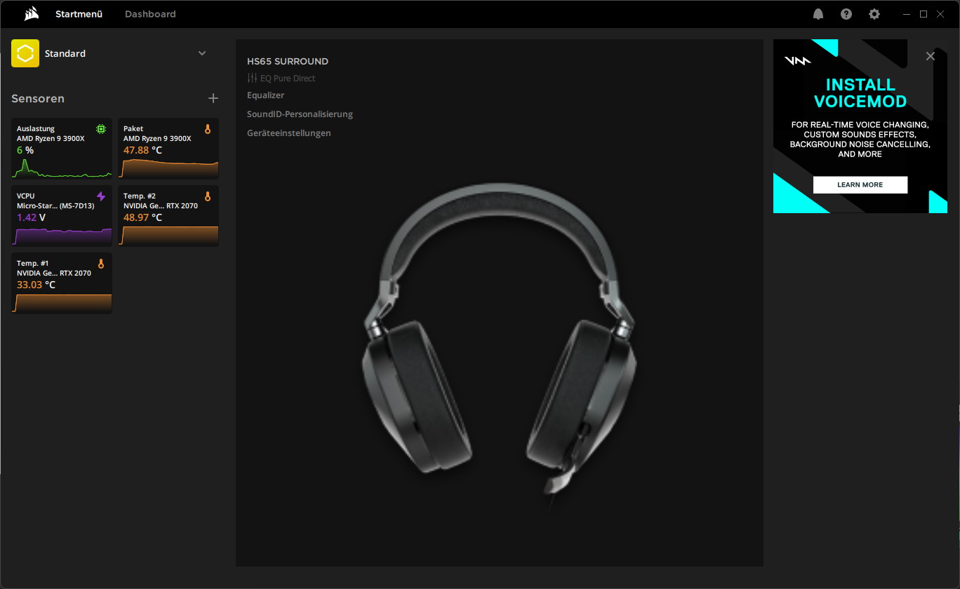The width and height of the screenshot is (960, 589).
Task: Click thermometer icon on Temp. #1 card
Action: (101, 264)
